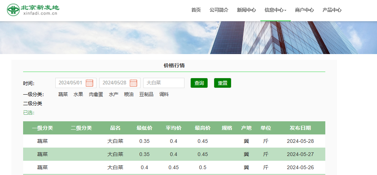
Task: Choose the 粮油 category
Action: pyautogui.click(x=129, y=94)
